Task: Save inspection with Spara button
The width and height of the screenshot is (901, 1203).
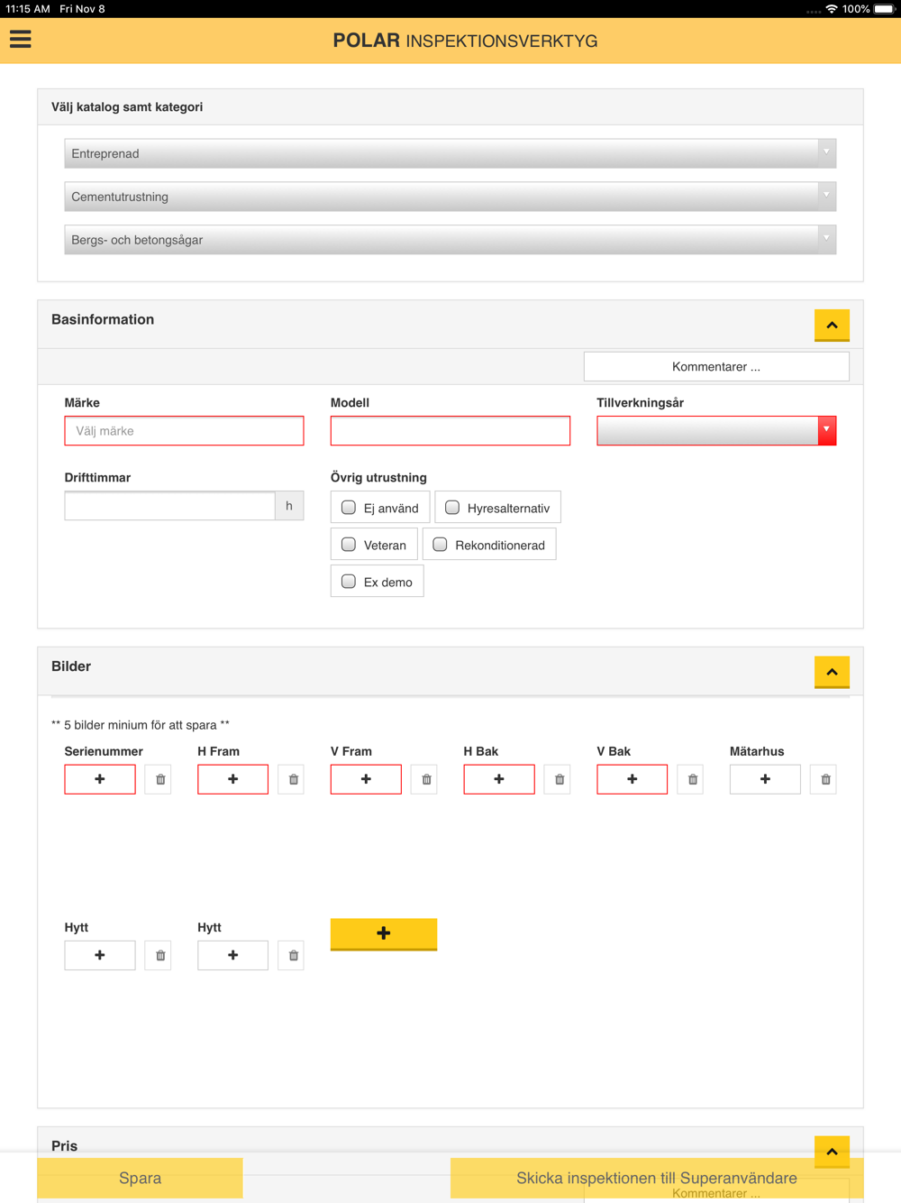Action: [140, 1178]
